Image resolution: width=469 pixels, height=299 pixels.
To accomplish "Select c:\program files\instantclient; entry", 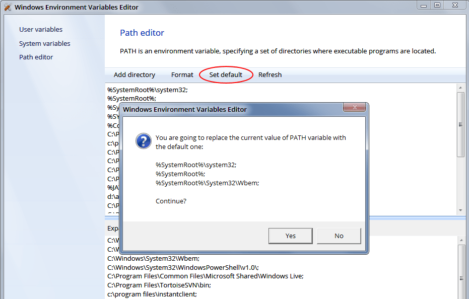I will coord(152,294).
